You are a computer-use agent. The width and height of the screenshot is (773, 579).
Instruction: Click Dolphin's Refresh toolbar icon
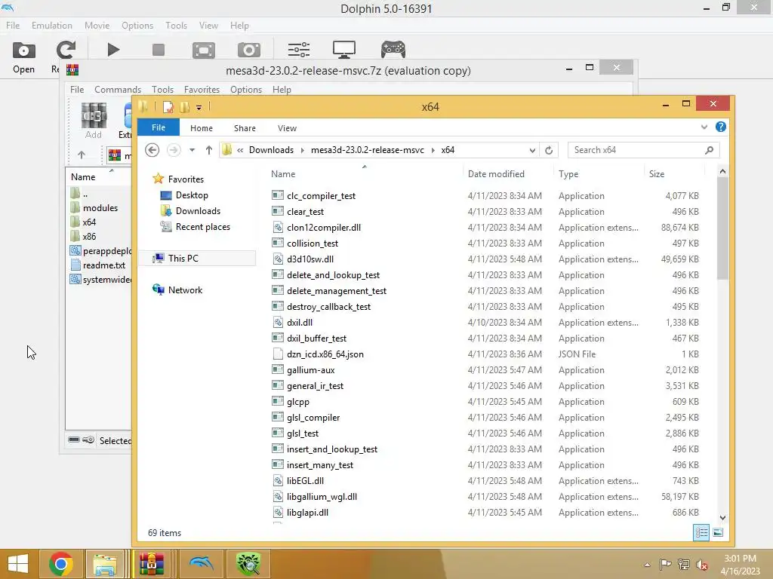coord(65,51)
